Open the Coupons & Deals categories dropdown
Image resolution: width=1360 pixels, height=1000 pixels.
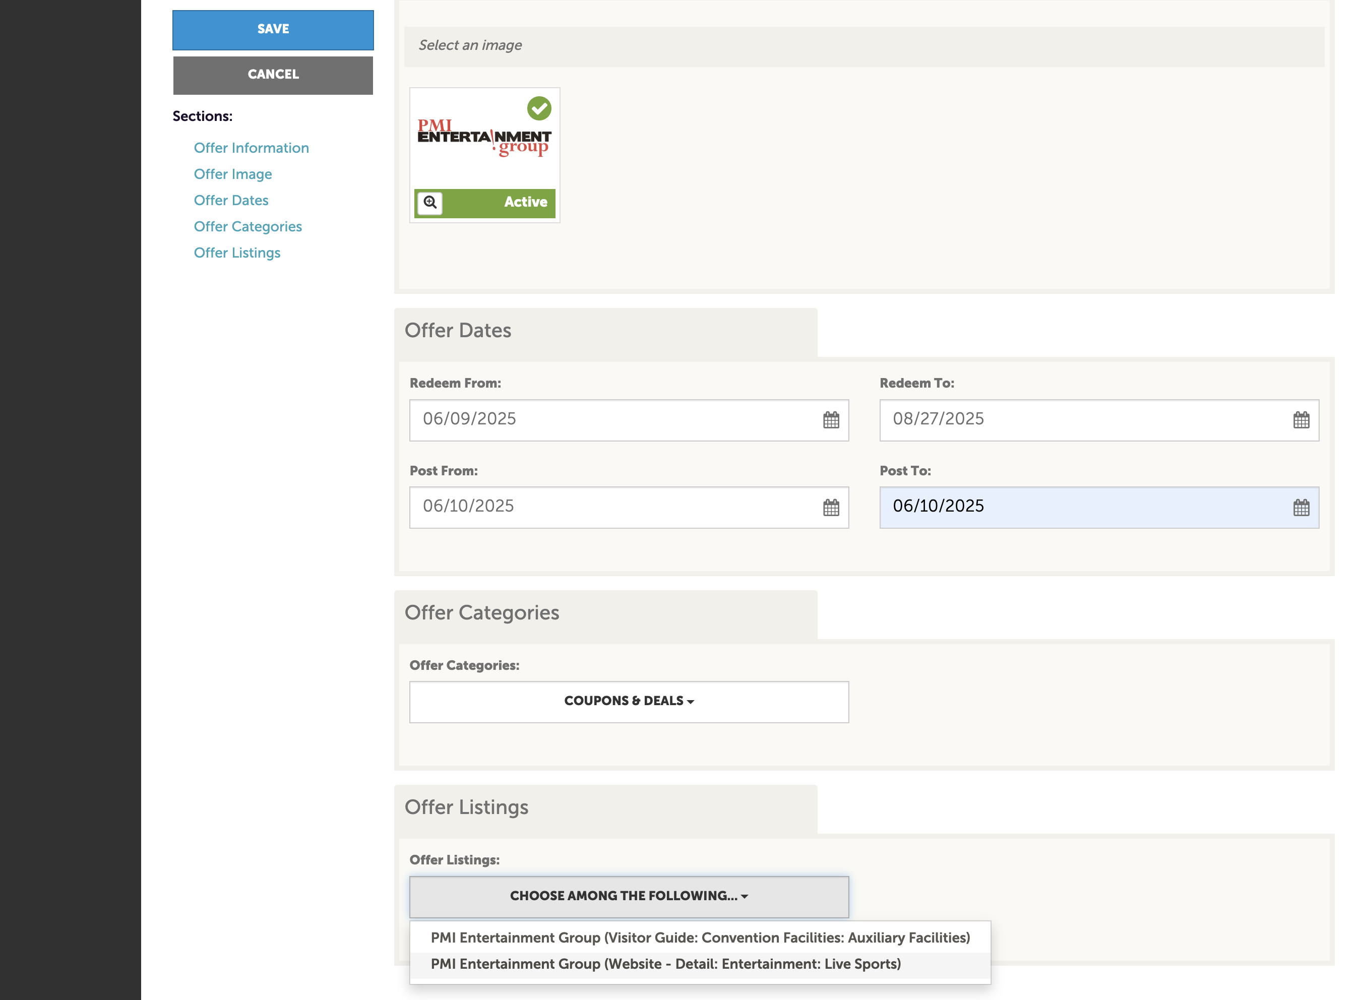(629, 702)
